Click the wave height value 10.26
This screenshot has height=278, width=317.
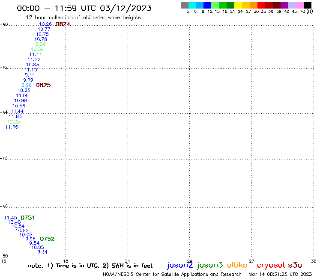coord(45,24)
